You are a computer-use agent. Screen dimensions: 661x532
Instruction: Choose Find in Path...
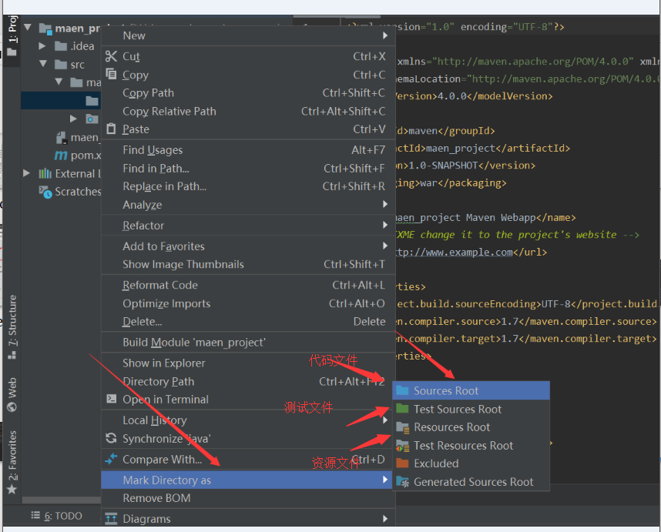point(248,168)
